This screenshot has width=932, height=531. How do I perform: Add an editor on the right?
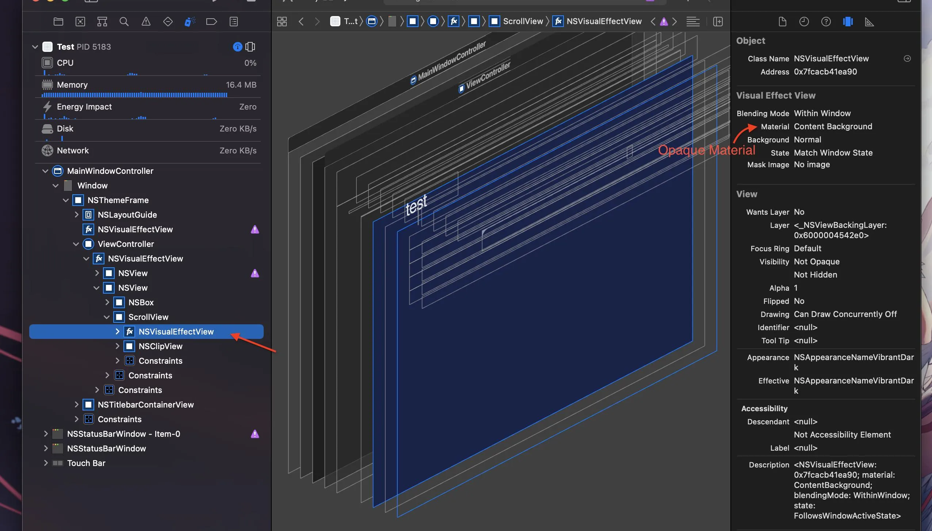tap(718, 22)
